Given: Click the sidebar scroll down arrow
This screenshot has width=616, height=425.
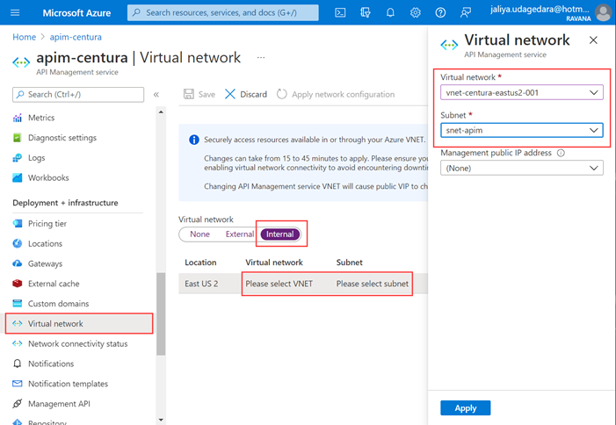Looking at the screenshot, I should 161,420.
